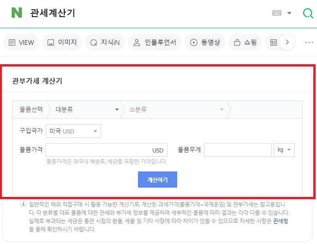Image resolution: width=317 pixels, height=244 pixels.
Task: Click the search box containing 관세계산기
Action: coord(142,13)
